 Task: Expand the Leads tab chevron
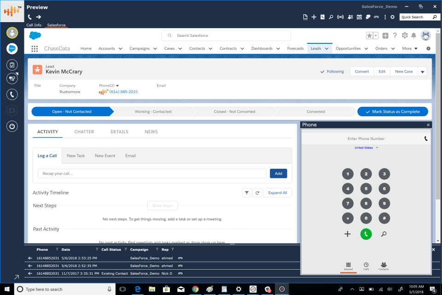point(326,48)
